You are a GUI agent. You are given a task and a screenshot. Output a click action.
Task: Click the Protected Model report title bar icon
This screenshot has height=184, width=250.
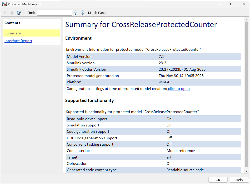tap(4, 4)
